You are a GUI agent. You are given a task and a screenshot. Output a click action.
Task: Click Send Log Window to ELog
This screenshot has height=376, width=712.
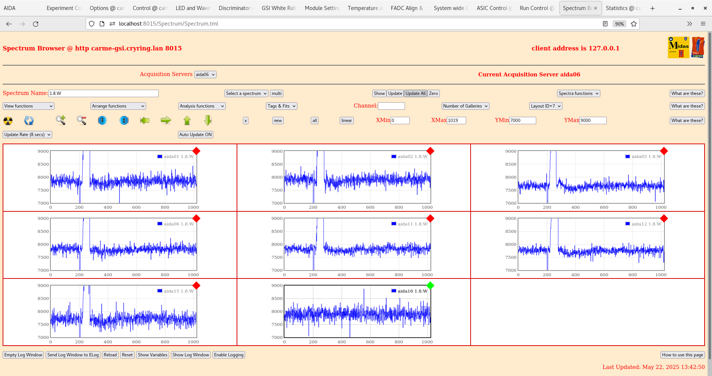[73, 355]
